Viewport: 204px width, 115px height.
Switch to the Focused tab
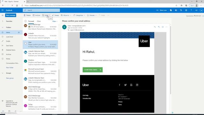(x=31, y=21)
